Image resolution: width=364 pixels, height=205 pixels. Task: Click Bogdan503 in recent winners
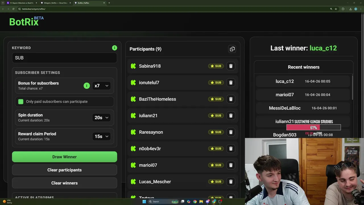pos(285,135)
